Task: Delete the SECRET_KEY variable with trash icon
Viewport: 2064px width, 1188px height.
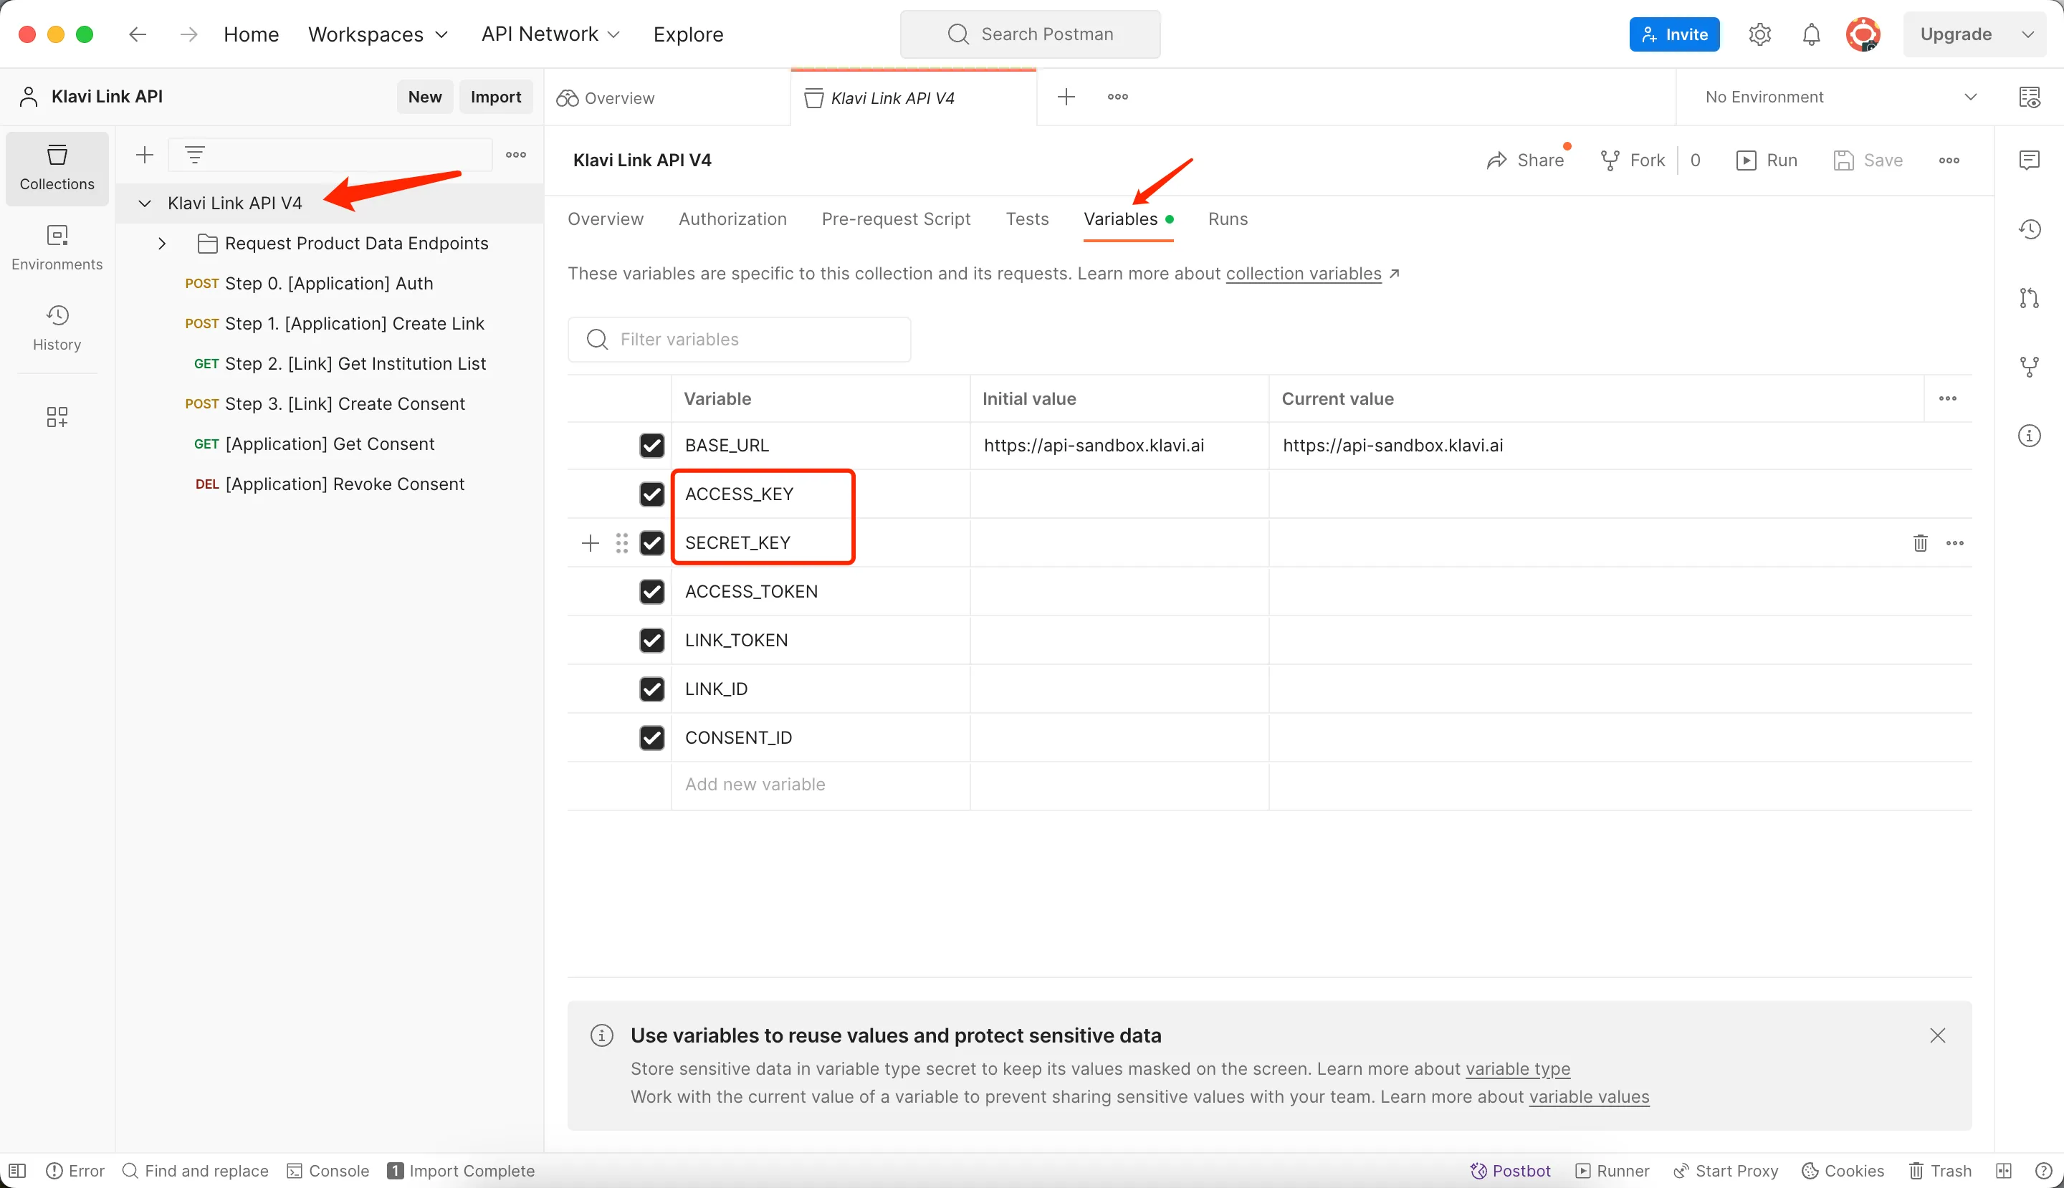Action: click(1919, 542)
